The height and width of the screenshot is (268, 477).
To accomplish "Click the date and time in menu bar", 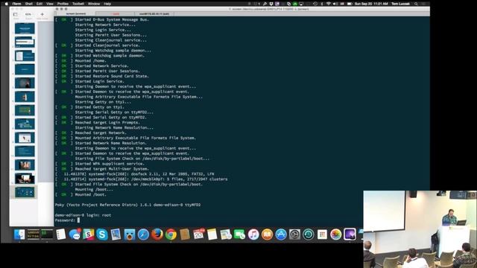I will pyautogui.click(x=371, y=4).
